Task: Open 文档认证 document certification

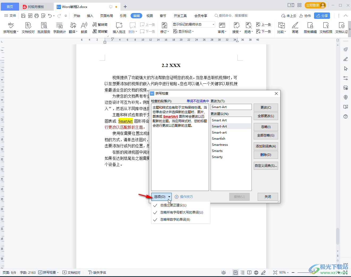Action: tap(341, 28)
